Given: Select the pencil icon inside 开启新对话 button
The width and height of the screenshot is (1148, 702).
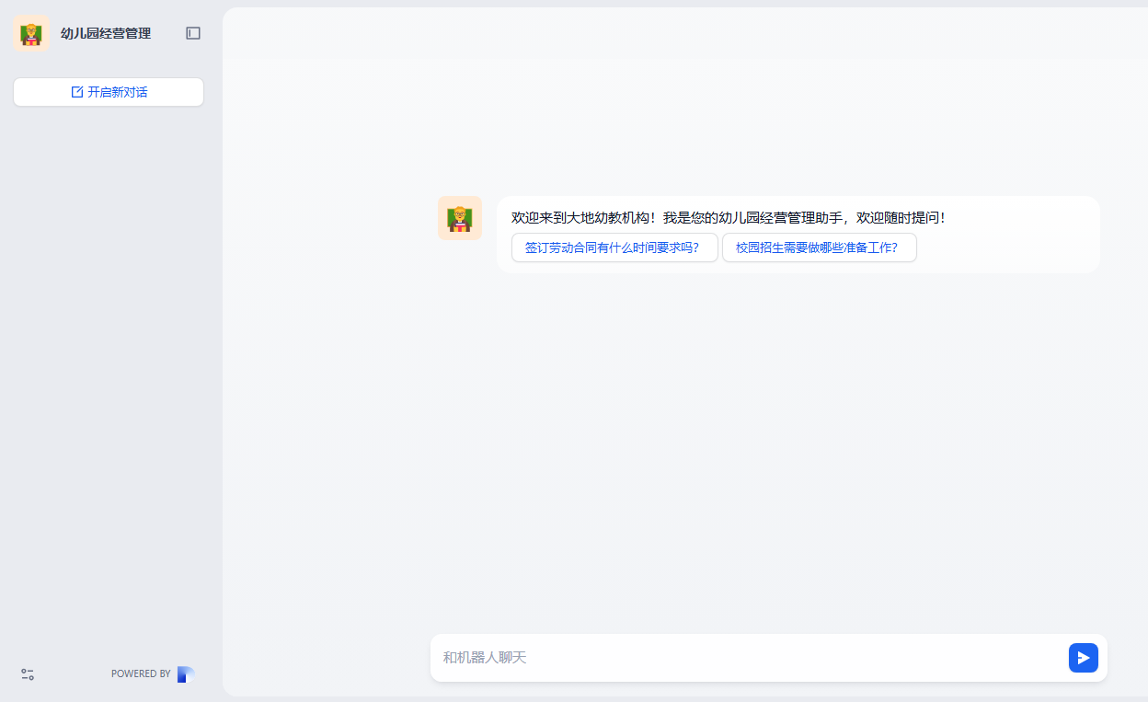Looking at the screenshot, I should pos(75,92).
